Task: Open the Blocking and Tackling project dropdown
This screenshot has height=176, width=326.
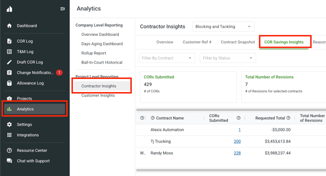Action: pyautogui.click(x=223, y=27)
